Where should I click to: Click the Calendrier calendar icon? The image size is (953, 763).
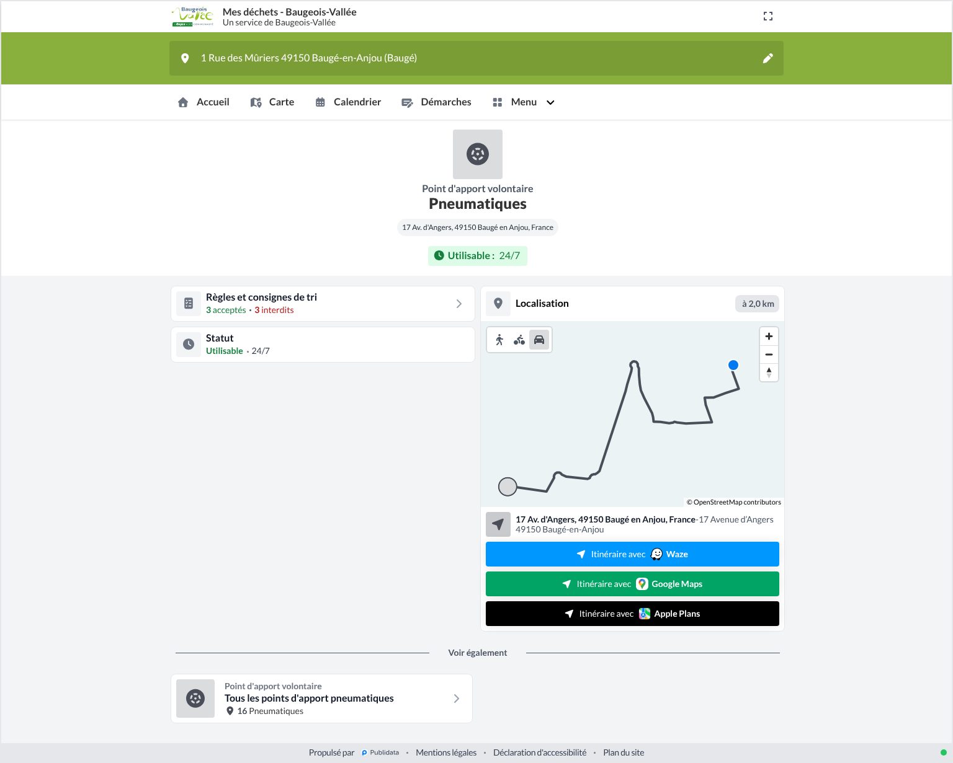coord(320,102)
